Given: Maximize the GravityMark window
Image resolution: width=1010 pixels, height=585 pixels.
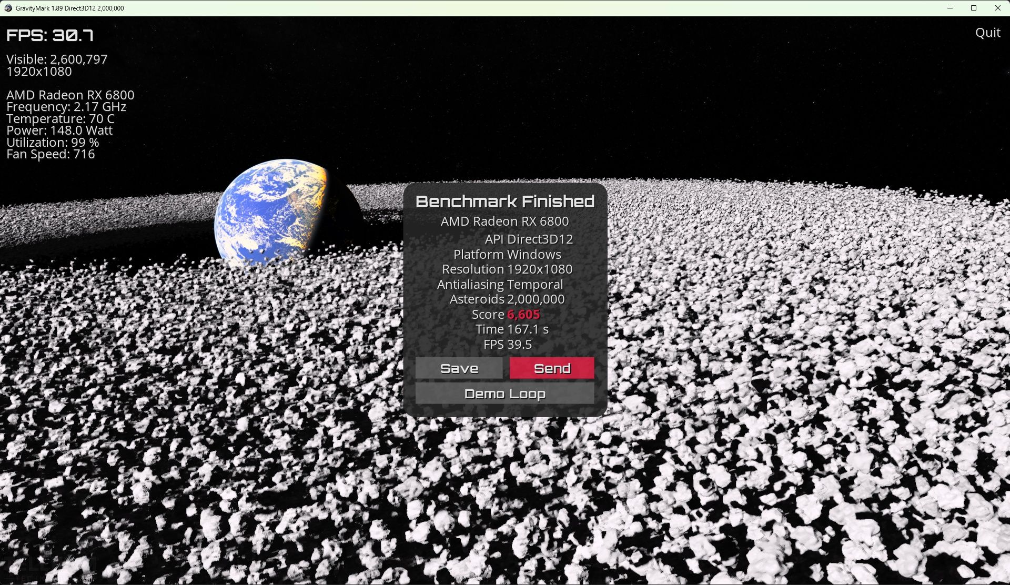Looking at the screenshot, I should pyautogui.click(x=974, y=8).
